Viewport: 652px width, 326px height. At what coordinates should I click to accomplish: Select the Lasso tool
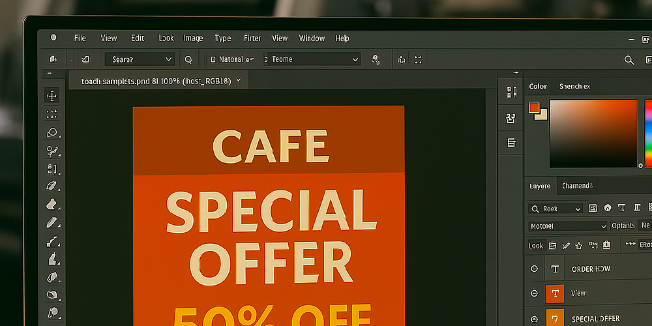click(x=52, y=133)
